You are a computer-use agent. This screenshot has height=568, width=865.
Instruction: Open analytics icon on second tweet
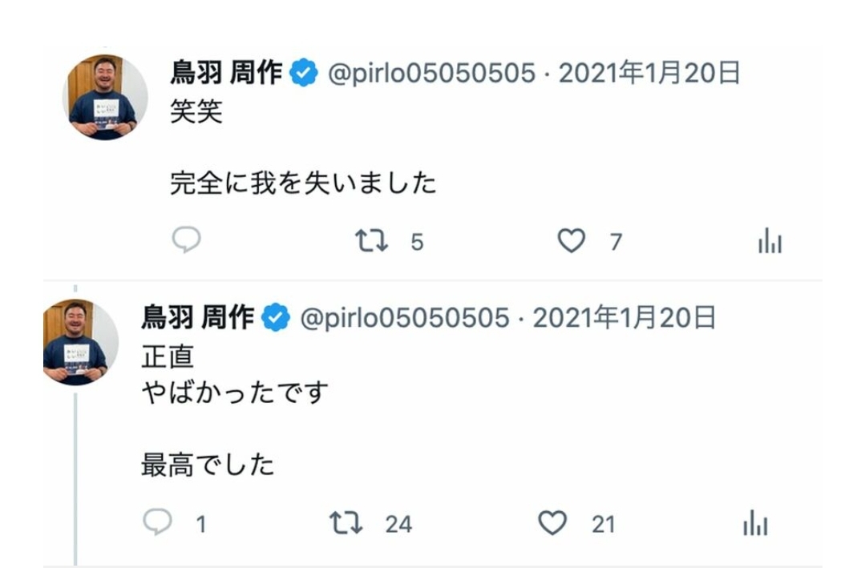755,522
